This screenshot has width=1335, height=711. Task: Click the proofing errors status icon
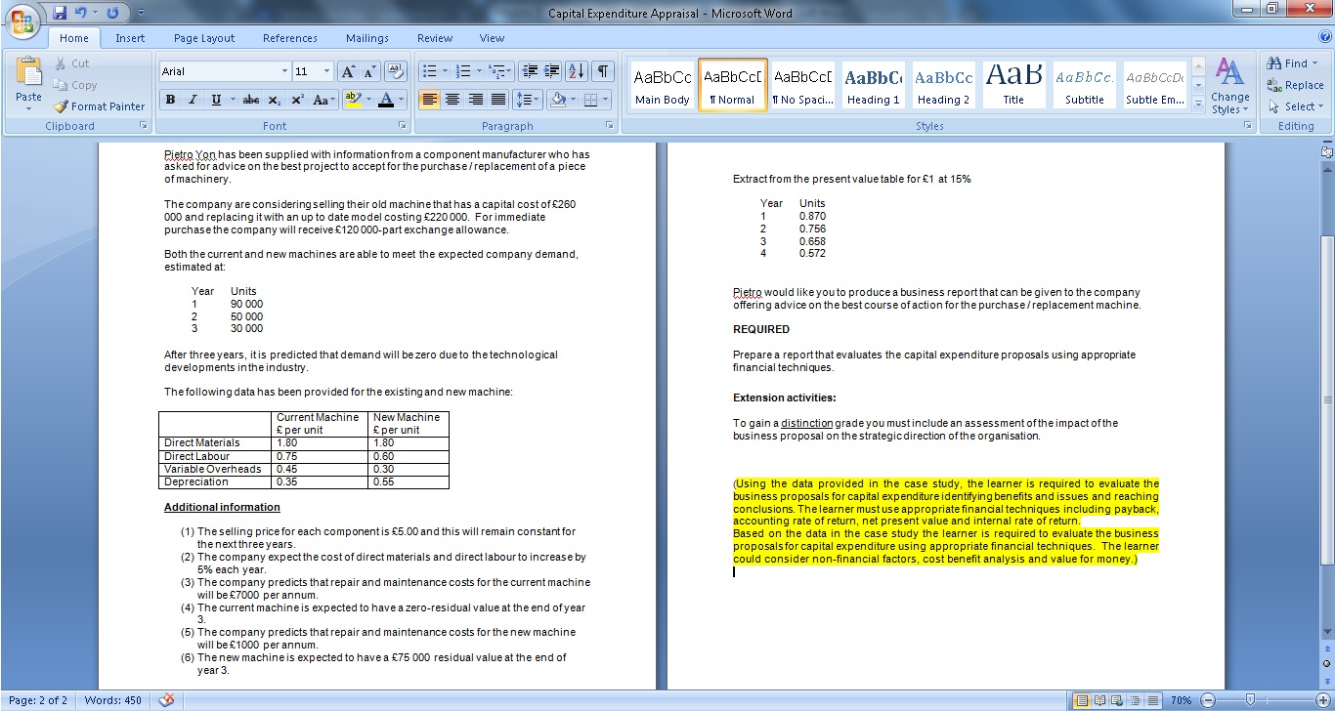[x=166, y=700]
